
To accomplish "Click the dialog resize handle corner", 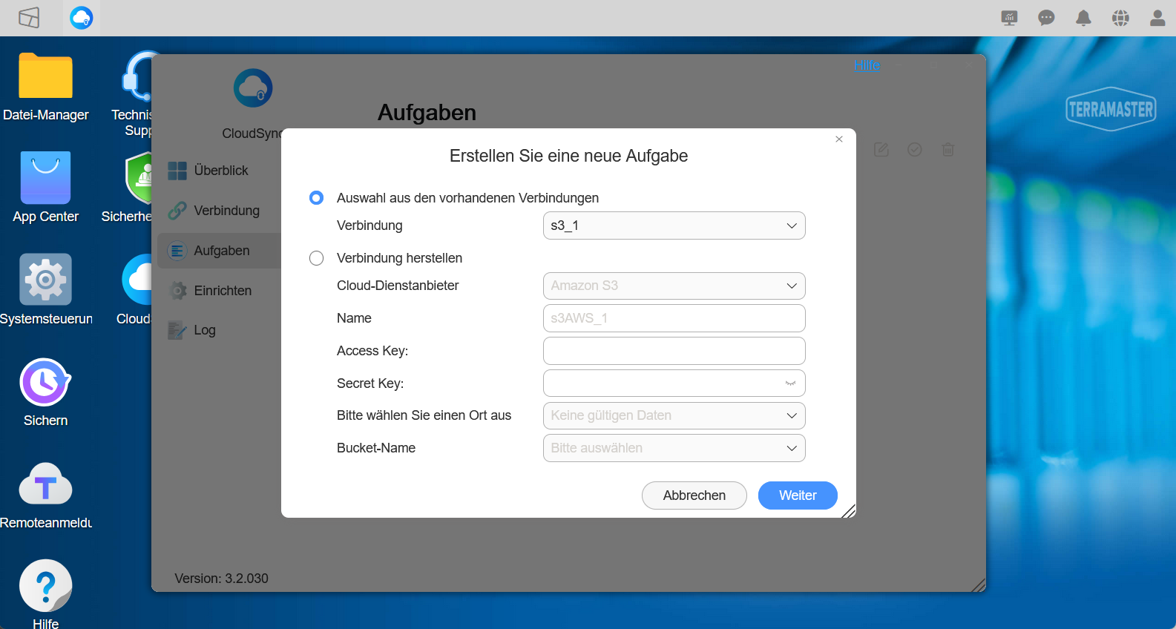I will pyautogui.click(x=849, y=511).
